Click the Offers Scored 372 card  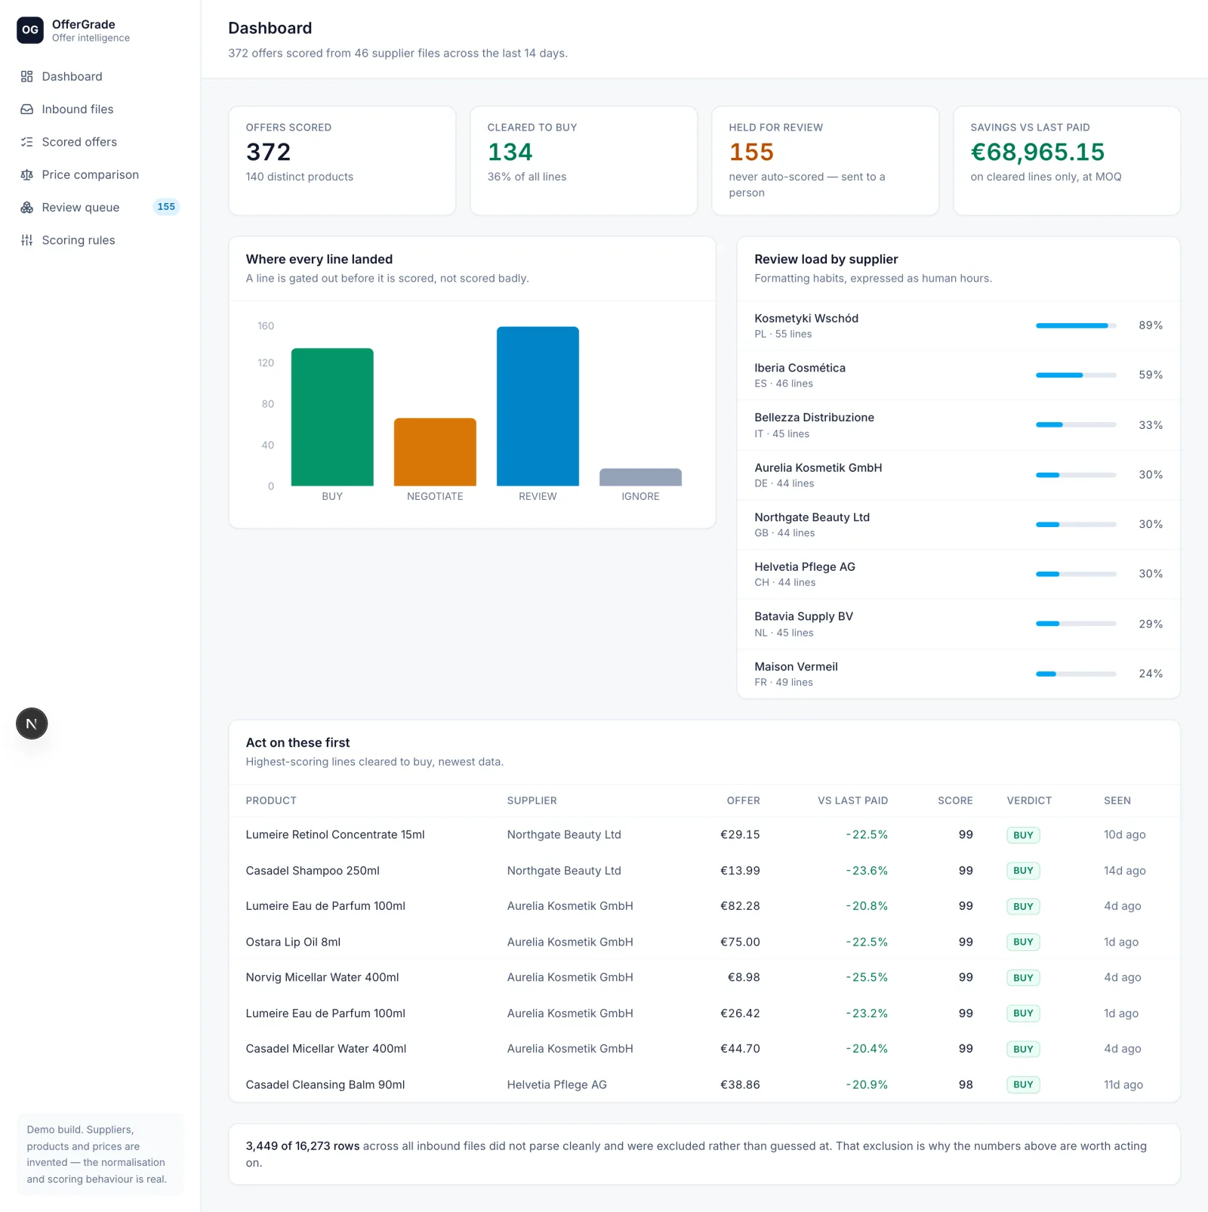tap(342, 161)
